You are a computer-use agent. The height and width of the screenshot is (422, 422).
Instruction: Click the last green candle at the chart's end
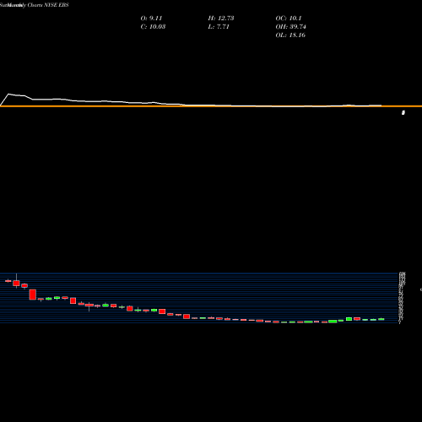click(x=381, y=319)
